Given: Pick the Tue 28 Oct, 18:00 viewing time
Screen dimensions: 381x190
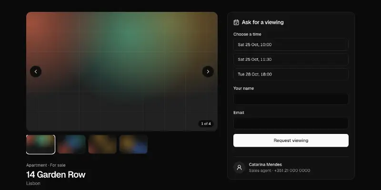Looking at the screenshot, I should 291,74.
